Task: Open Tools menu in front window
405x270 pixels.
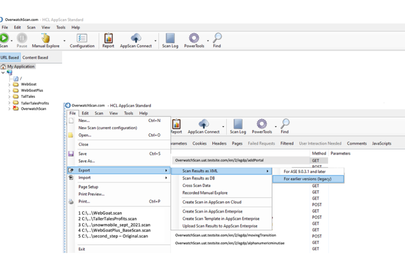Action: coord(129,113)
